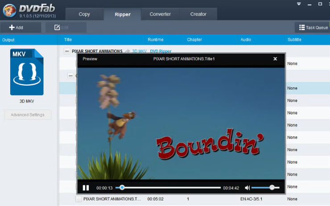Click the Chapter column header

(x=194, y=40)
